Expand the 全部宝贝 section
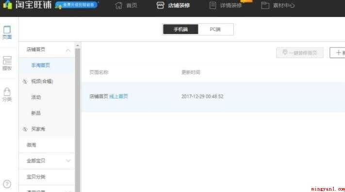345x192 pixels. click(x=68, y=161)
